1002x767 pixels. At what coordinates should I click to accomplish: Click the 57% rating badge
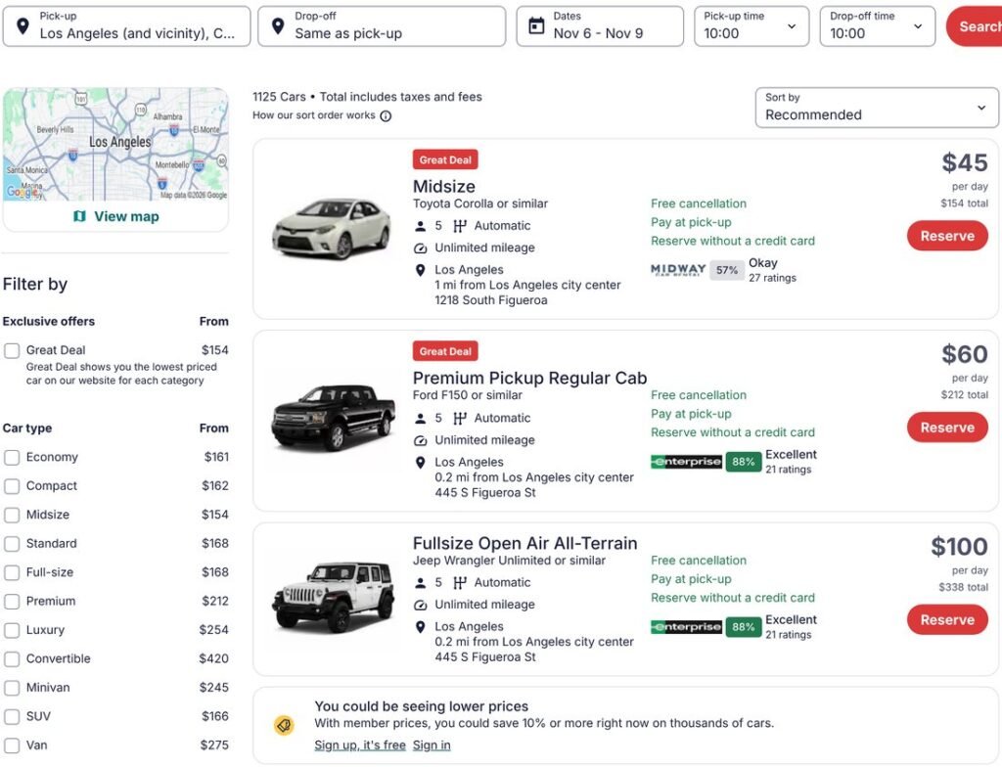(x=727, y=270)
